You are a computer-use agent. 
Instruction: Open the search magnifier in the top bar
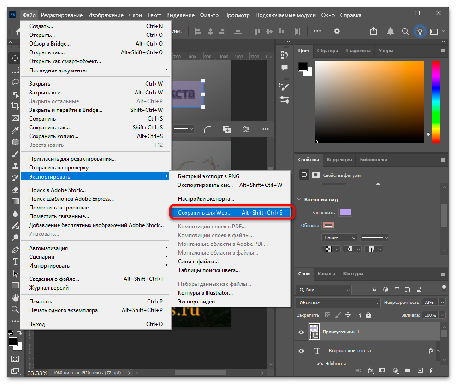click(x=405, y=31)
